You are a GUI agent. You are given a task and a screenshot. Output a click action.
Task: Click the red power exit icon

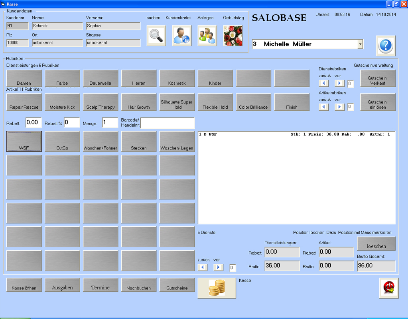pos(388,287)
